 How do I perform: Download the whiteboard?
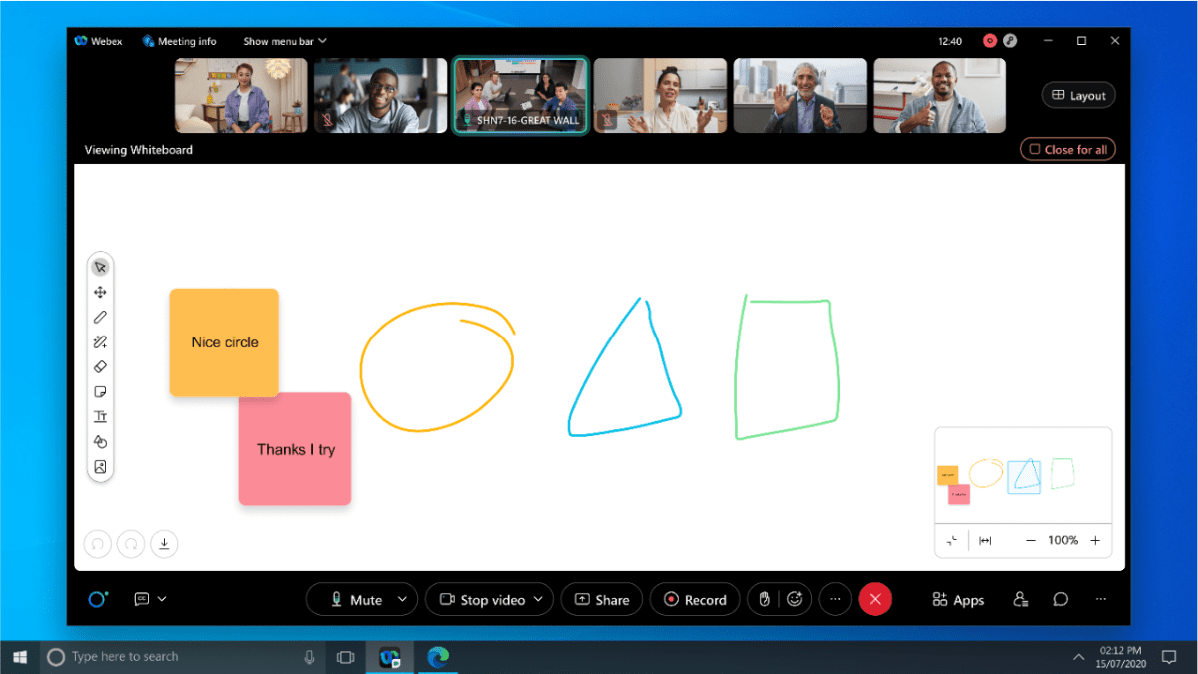[164, 544]
